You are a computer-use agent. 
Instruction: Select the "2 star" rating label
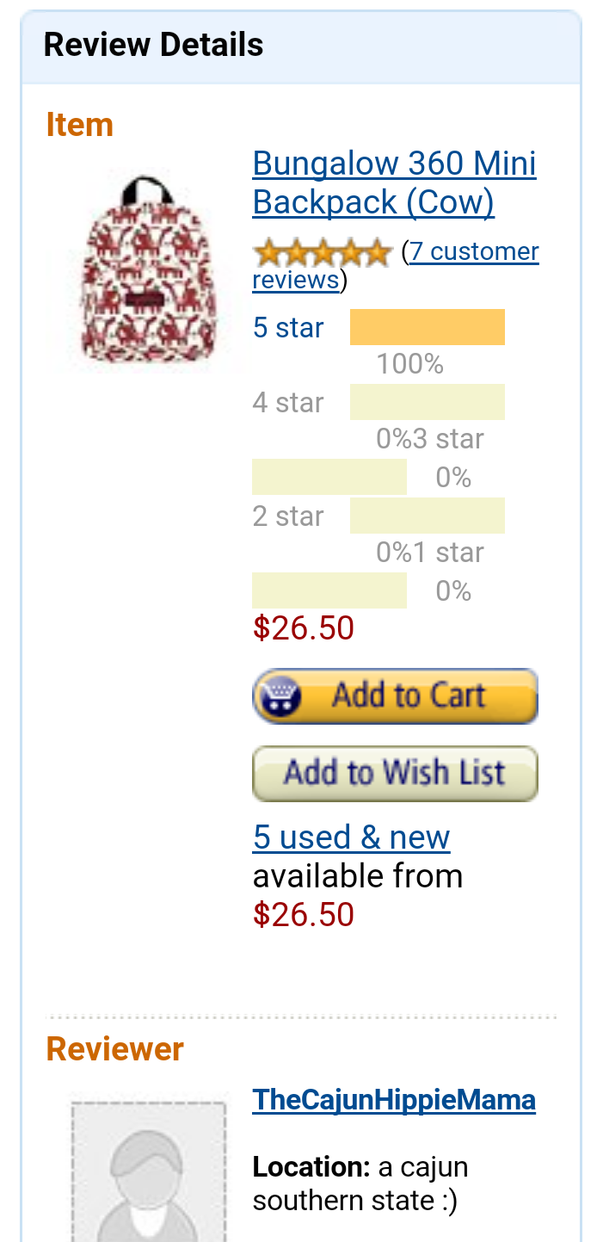point(288,516)
